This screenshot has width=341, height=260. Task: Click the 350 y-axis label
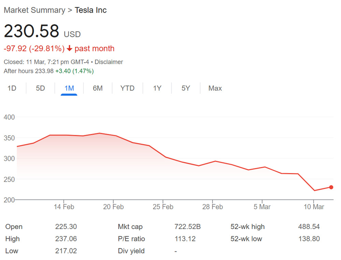coord(9,138)
